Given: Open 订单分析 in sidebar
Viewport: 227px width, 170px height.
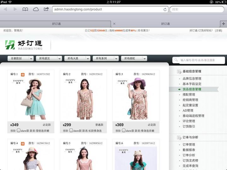Looking at the screenshot, I should tap(189, 155).
